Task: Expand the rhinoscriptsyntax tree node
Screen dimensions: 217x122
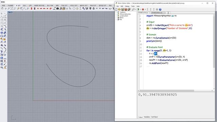Action: (x=116, y=14)
